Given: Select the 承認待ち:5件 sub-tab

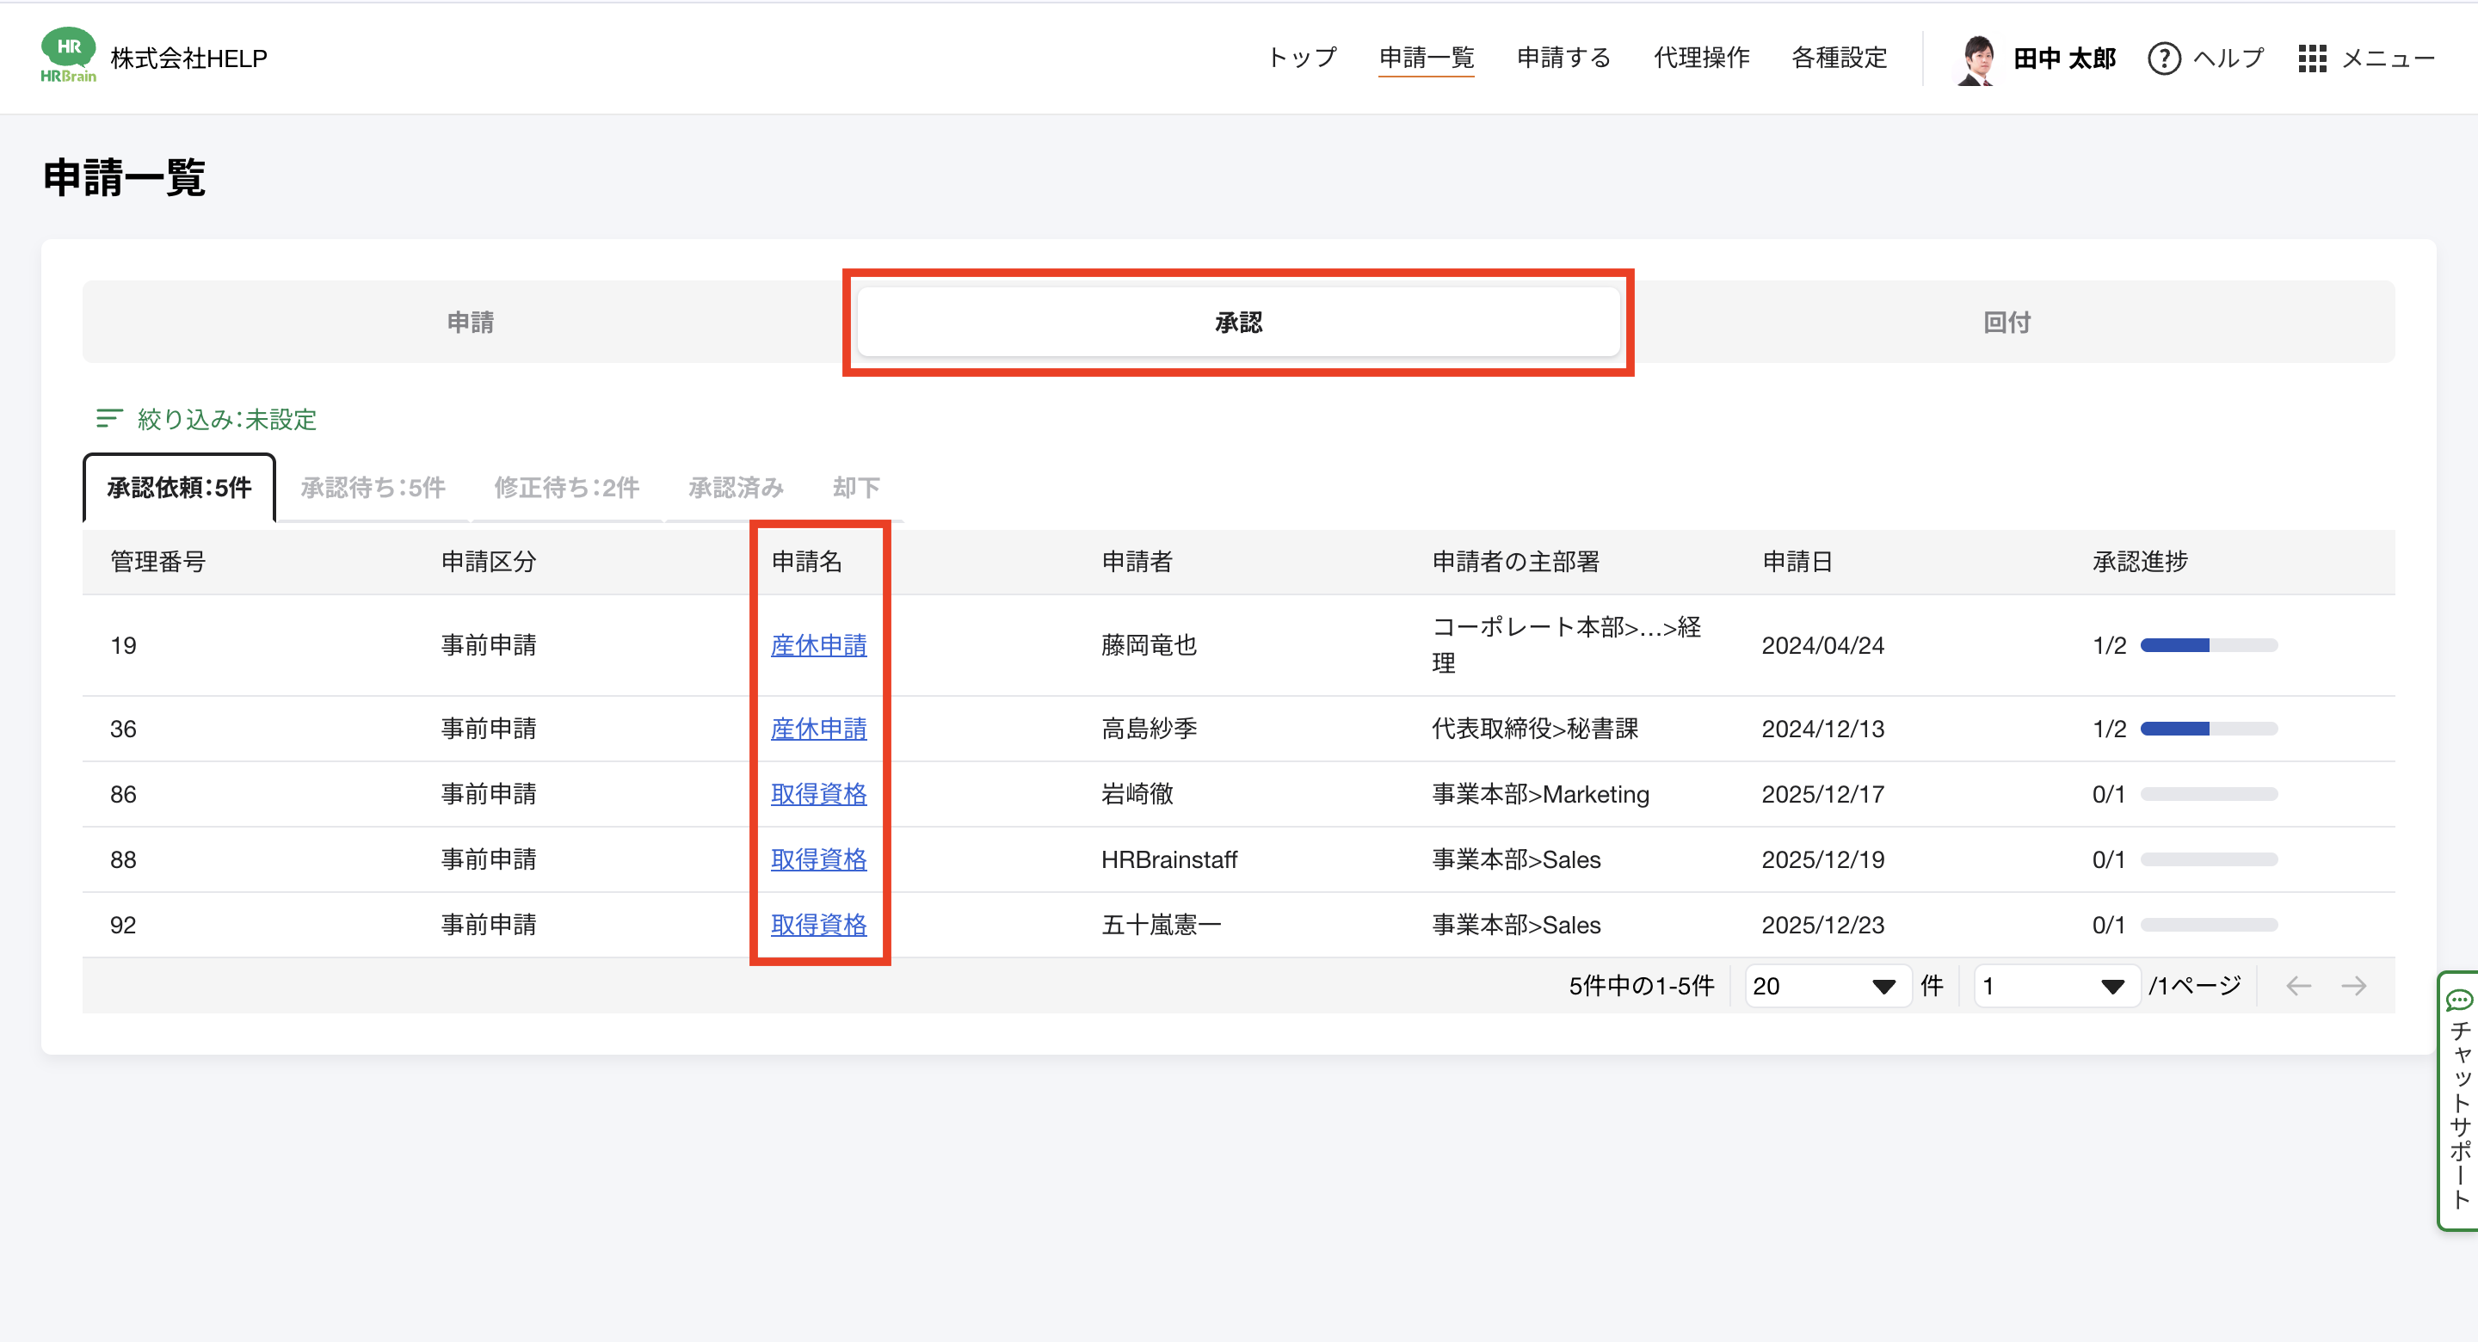Looking at the screenshot, I should tap(373, 488).
